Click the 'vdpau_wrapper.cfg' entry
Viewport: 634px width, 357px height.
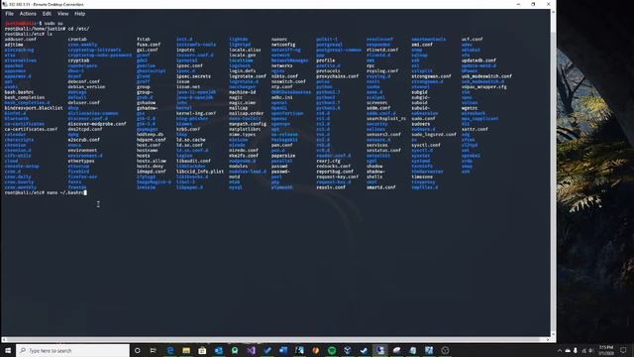484,86
